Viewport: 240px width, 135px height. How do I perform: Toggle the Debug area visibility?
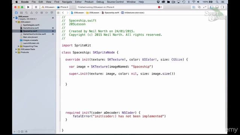(217, 7)
